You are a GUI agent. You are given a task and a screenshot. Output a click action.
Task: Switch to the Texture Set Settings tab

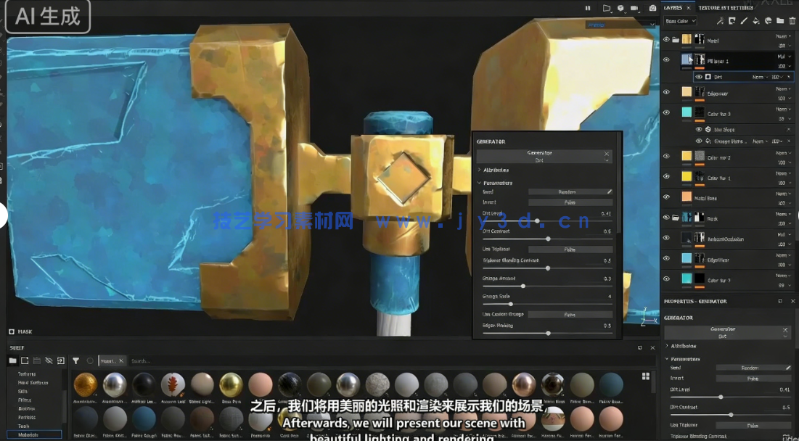pos(726,8)
